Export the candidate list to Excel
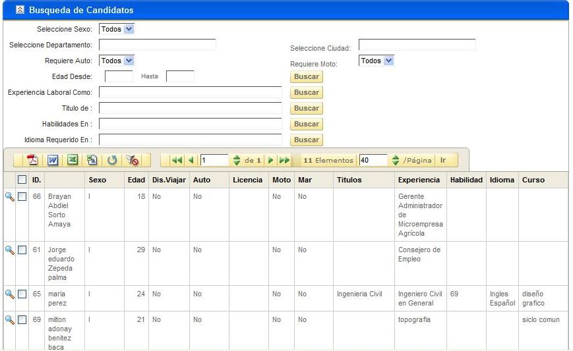The width and height of the screenshot is (573, 351). (73, 160)
